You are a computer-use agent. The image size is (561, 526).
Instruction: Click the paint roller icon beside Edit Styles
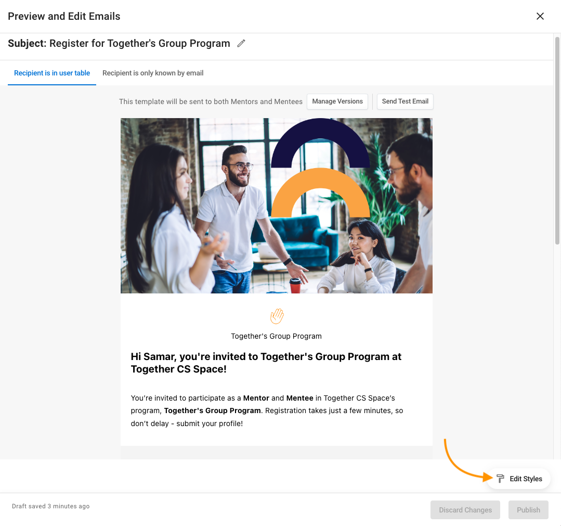click(x=500, y=478)
